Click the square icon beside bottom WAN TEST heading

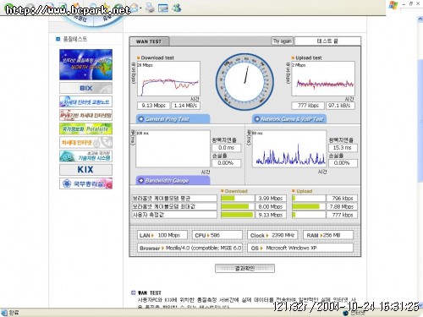(134, 292)
